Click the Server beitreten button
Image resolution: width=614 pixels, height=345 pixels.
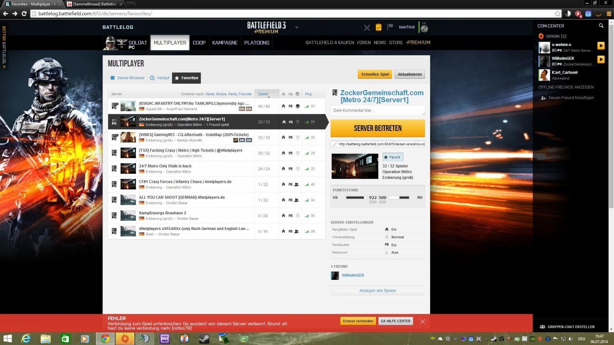pyautogui.click(x=378, y=128)
